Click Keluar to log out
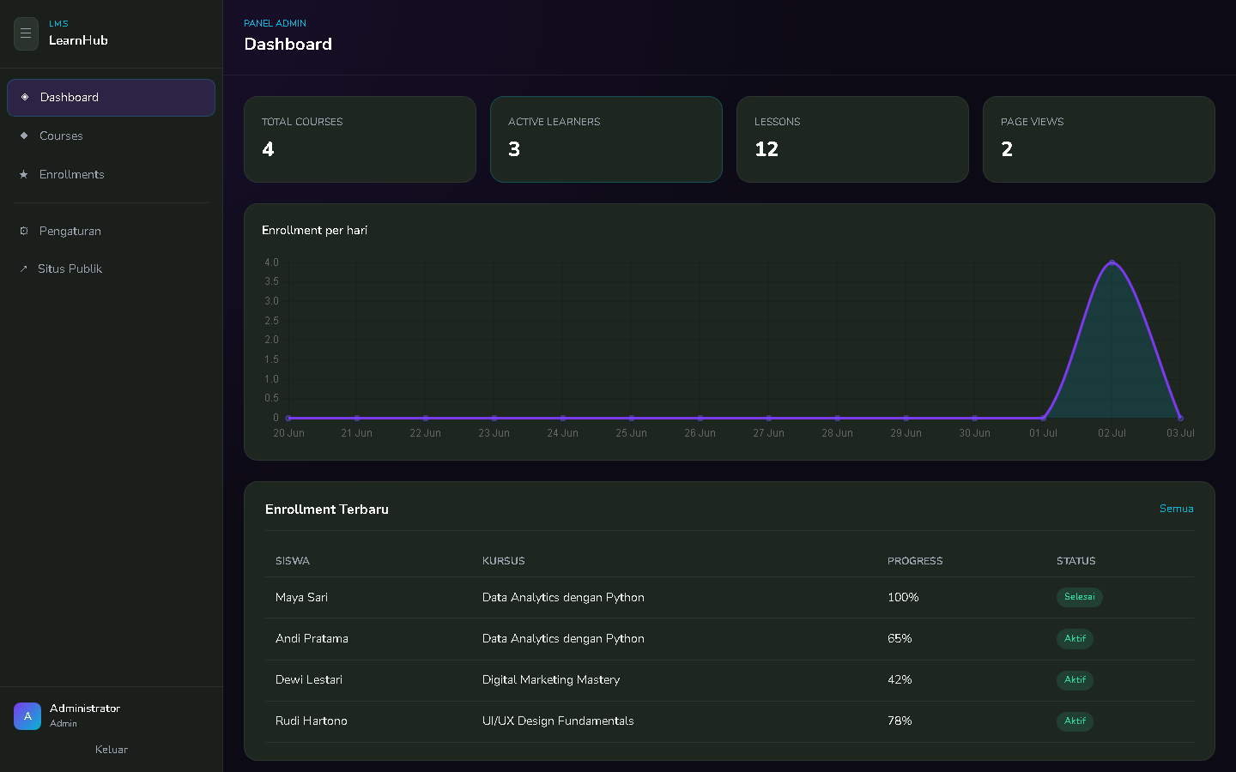 [x=112, y=750]
